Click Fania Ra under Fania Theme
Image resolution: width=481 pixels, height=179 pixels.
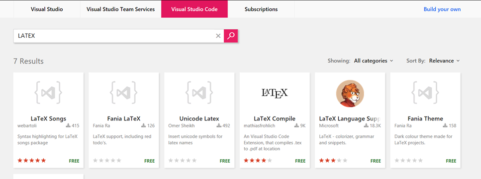point(403,126)
